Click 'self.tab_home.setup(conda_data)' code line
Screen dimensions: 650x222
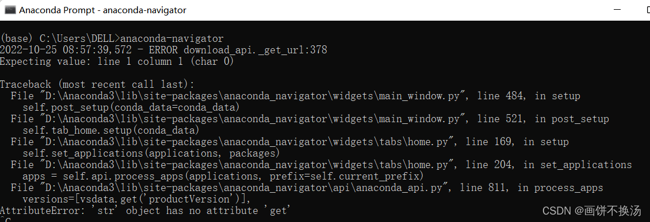coord(111,130)
